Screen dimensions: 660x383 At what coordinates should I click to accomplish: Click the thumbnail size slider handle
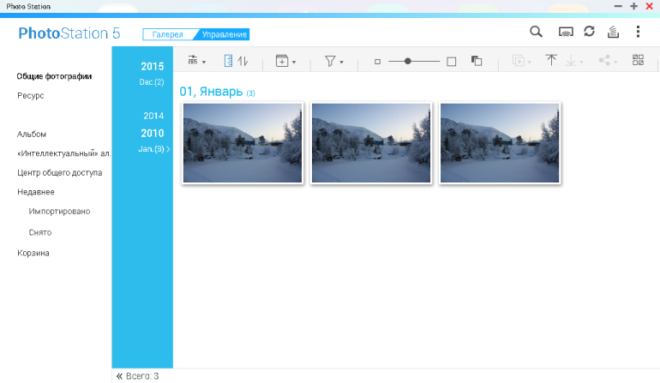[x=407, y=62]
